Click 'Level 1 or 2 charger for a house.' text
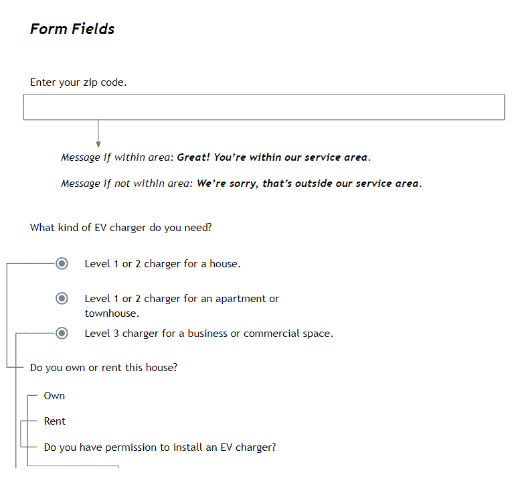The image size is (512, 489). pyautogui.click(x=163, y=264)
